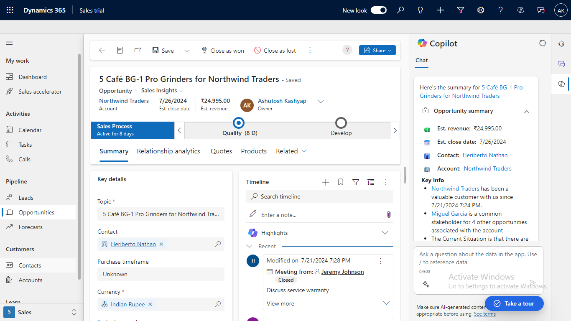Switch to the Relationship analytics tab
571x321 pixels.
(x=168, y=151)
